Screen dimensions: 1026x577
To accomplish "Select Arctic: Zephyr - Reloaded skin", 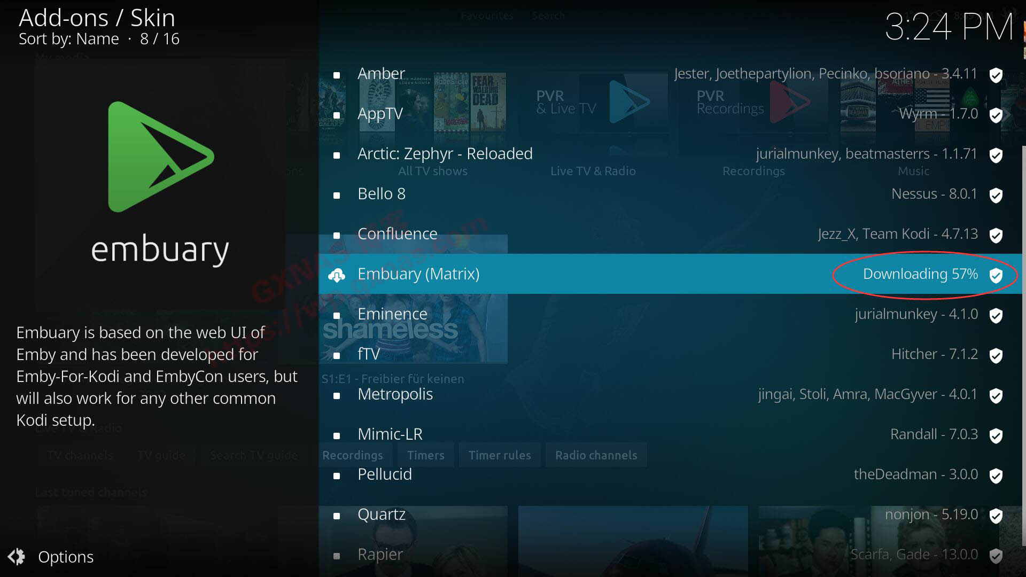I will click(445, 153).
